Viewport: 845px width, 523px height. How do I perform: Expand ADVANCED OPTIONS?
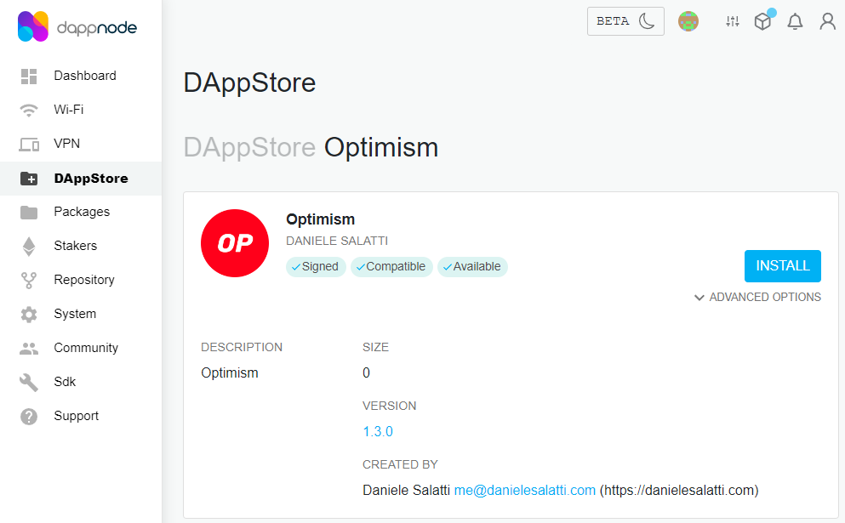pos(757,298)
